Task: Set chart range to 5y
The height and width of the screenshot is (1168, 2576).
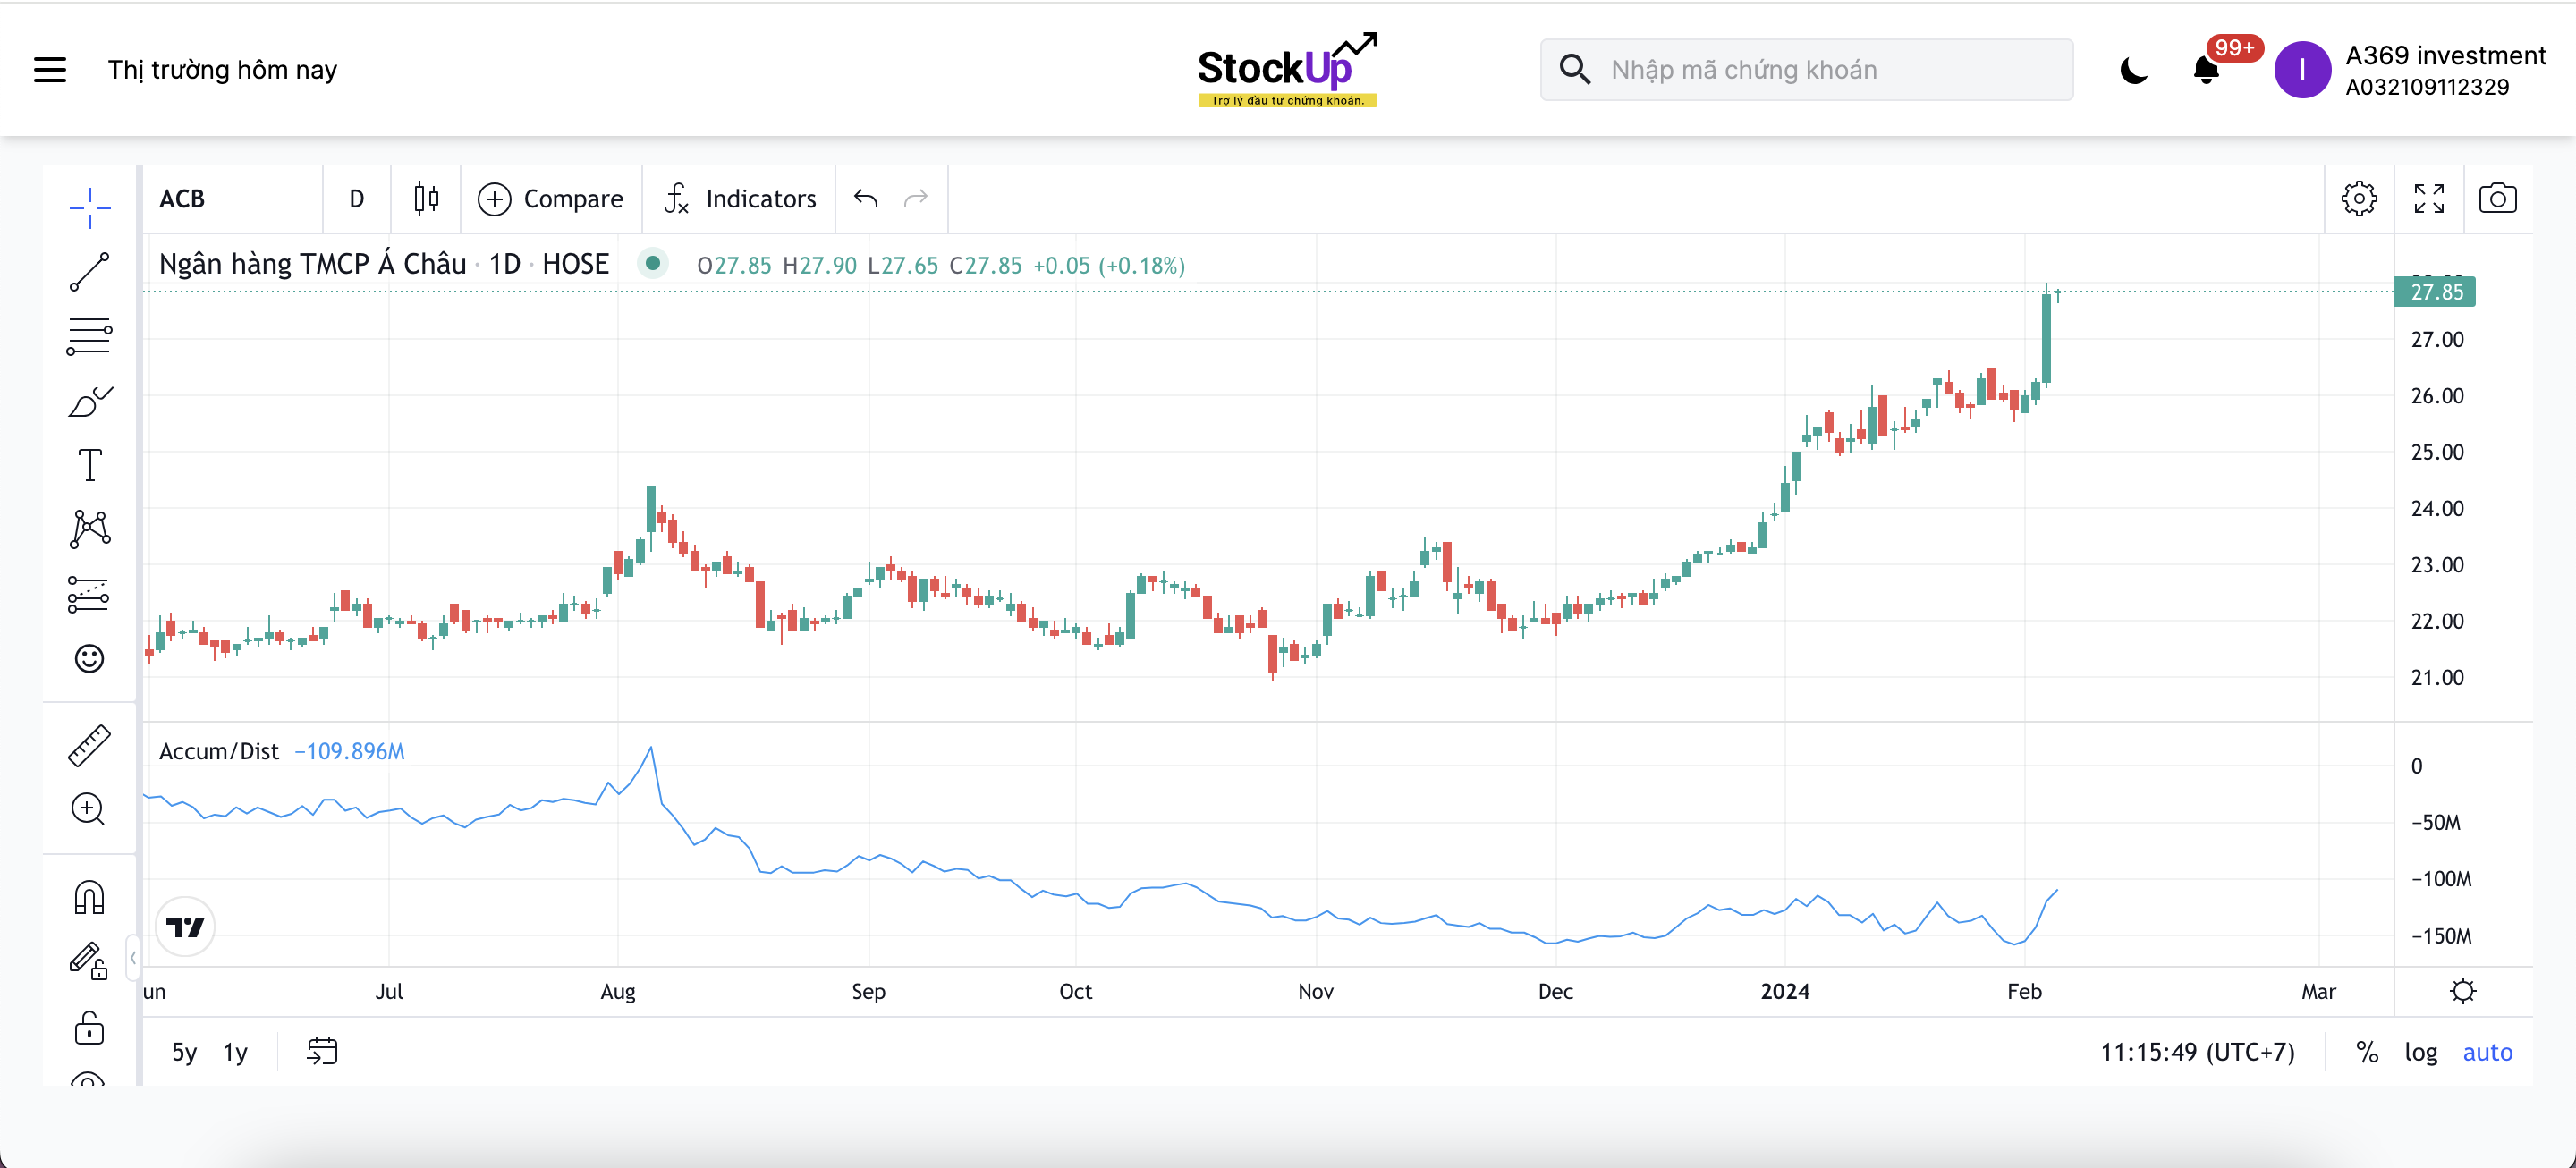Action: (184, 1052)
